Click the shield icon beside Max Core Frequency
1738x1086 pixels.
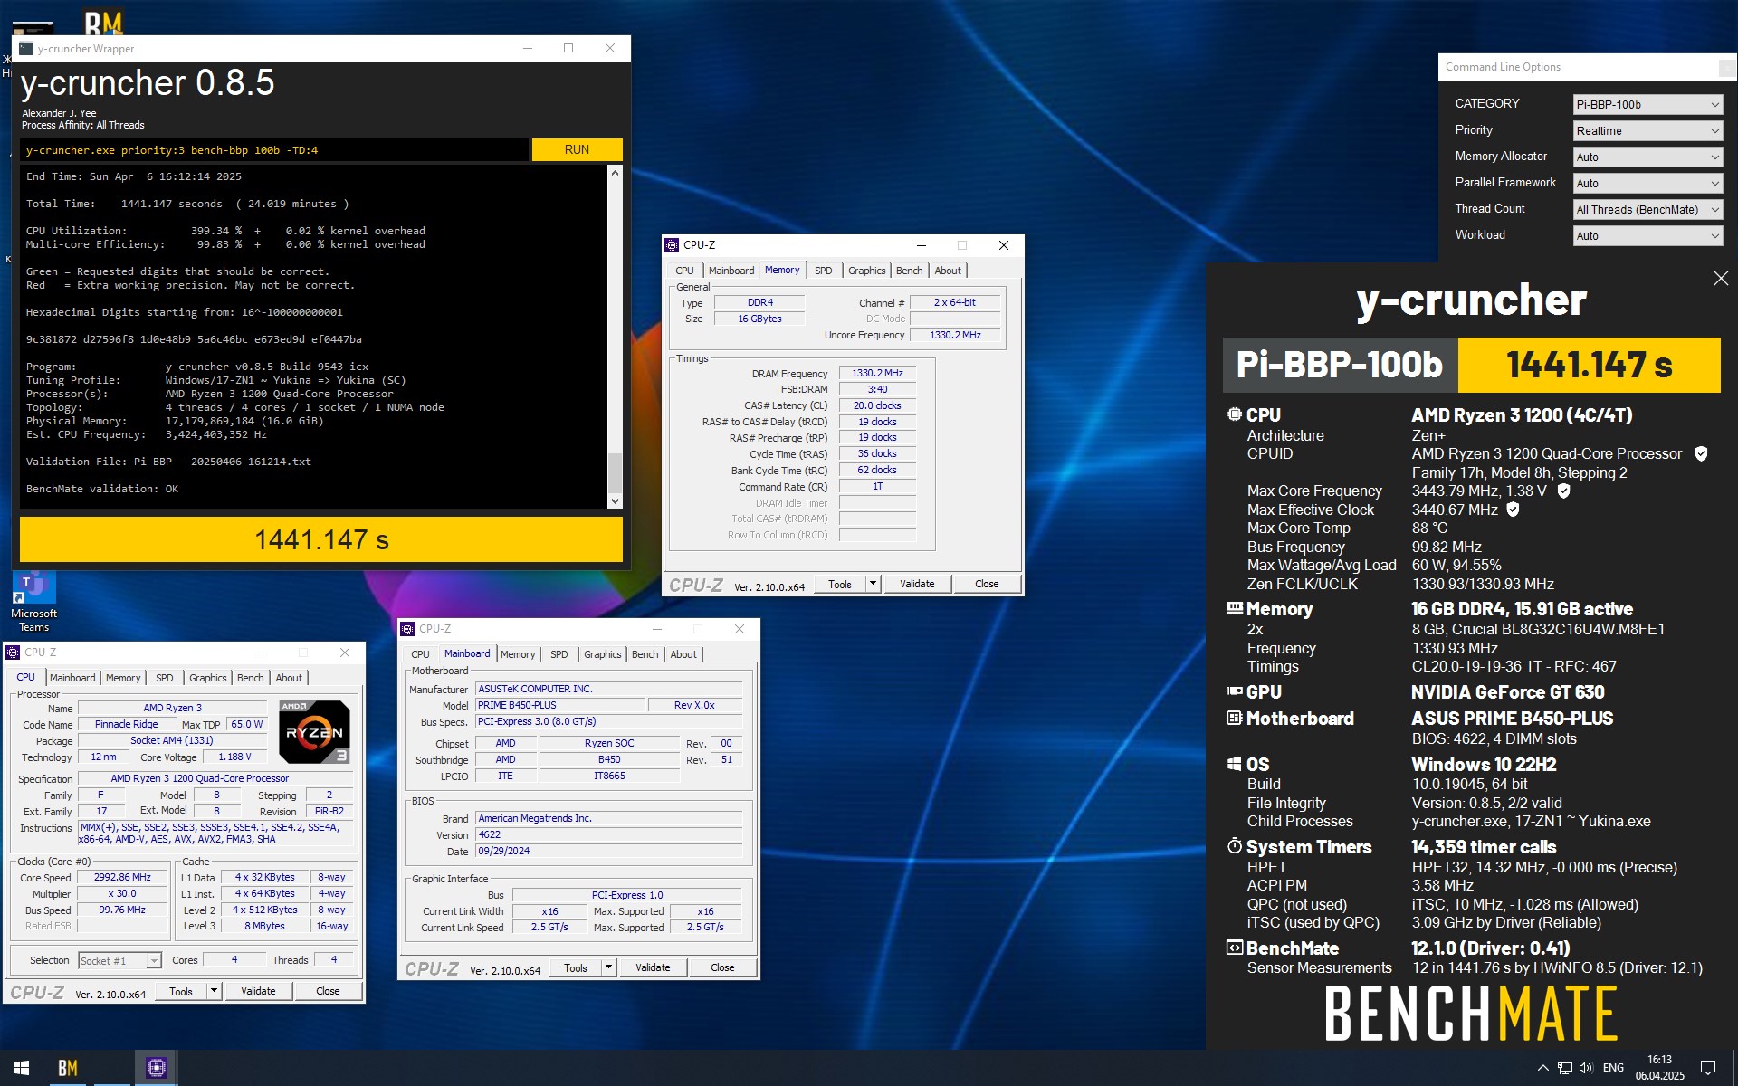[x=1563, y=491]
